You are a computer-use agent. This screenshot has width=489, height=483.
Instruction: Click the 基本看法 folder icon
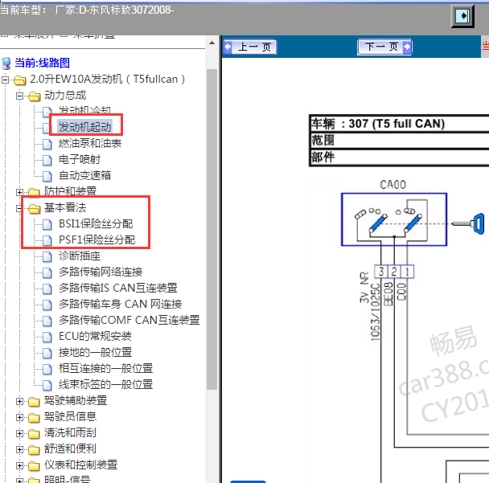click(35, 208)
